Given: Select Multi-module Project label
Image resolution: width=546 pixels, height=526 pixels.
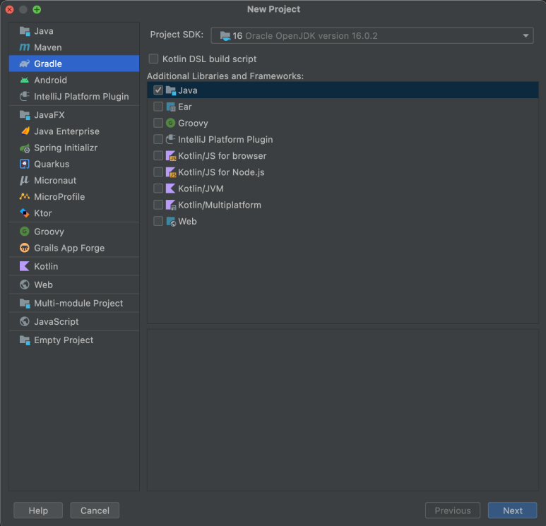Looking at the screenshot, I should click(x=78, y=303).
